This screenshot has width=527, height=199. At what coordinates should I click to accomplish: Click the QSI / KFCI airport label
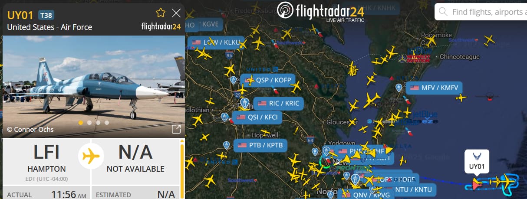pos(257,117)
